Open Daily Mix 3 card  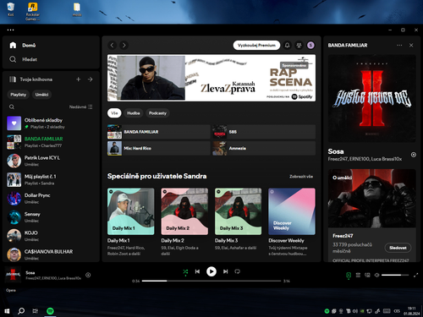click(239, 221)
